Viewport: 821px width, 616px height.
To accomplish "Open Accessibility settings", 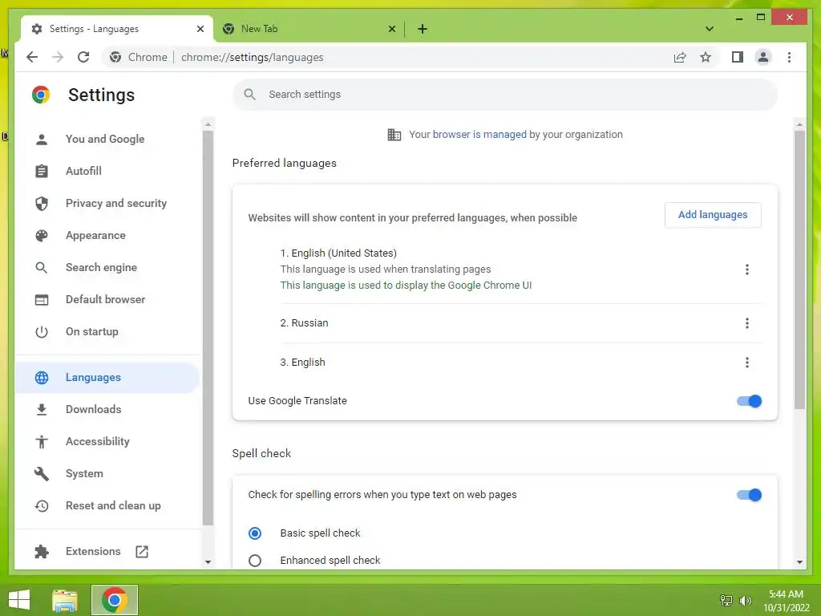I will (x=97, y=442).
